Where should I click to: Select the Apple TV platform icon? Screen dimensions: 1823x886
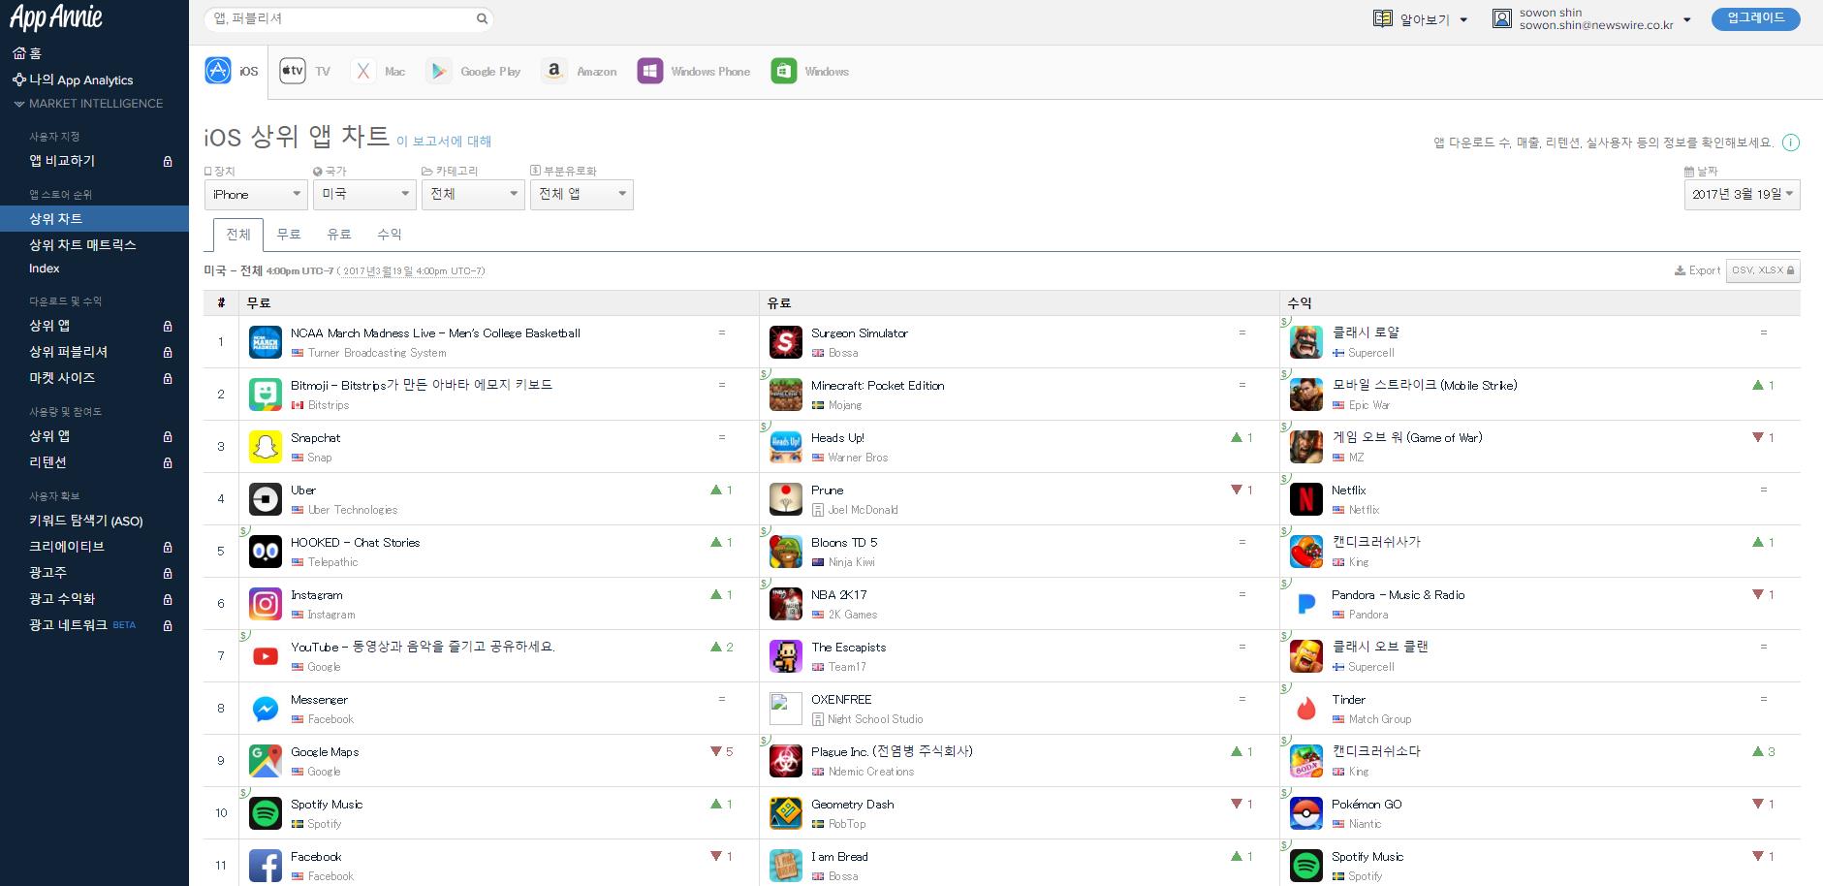(x=293, y=71)
